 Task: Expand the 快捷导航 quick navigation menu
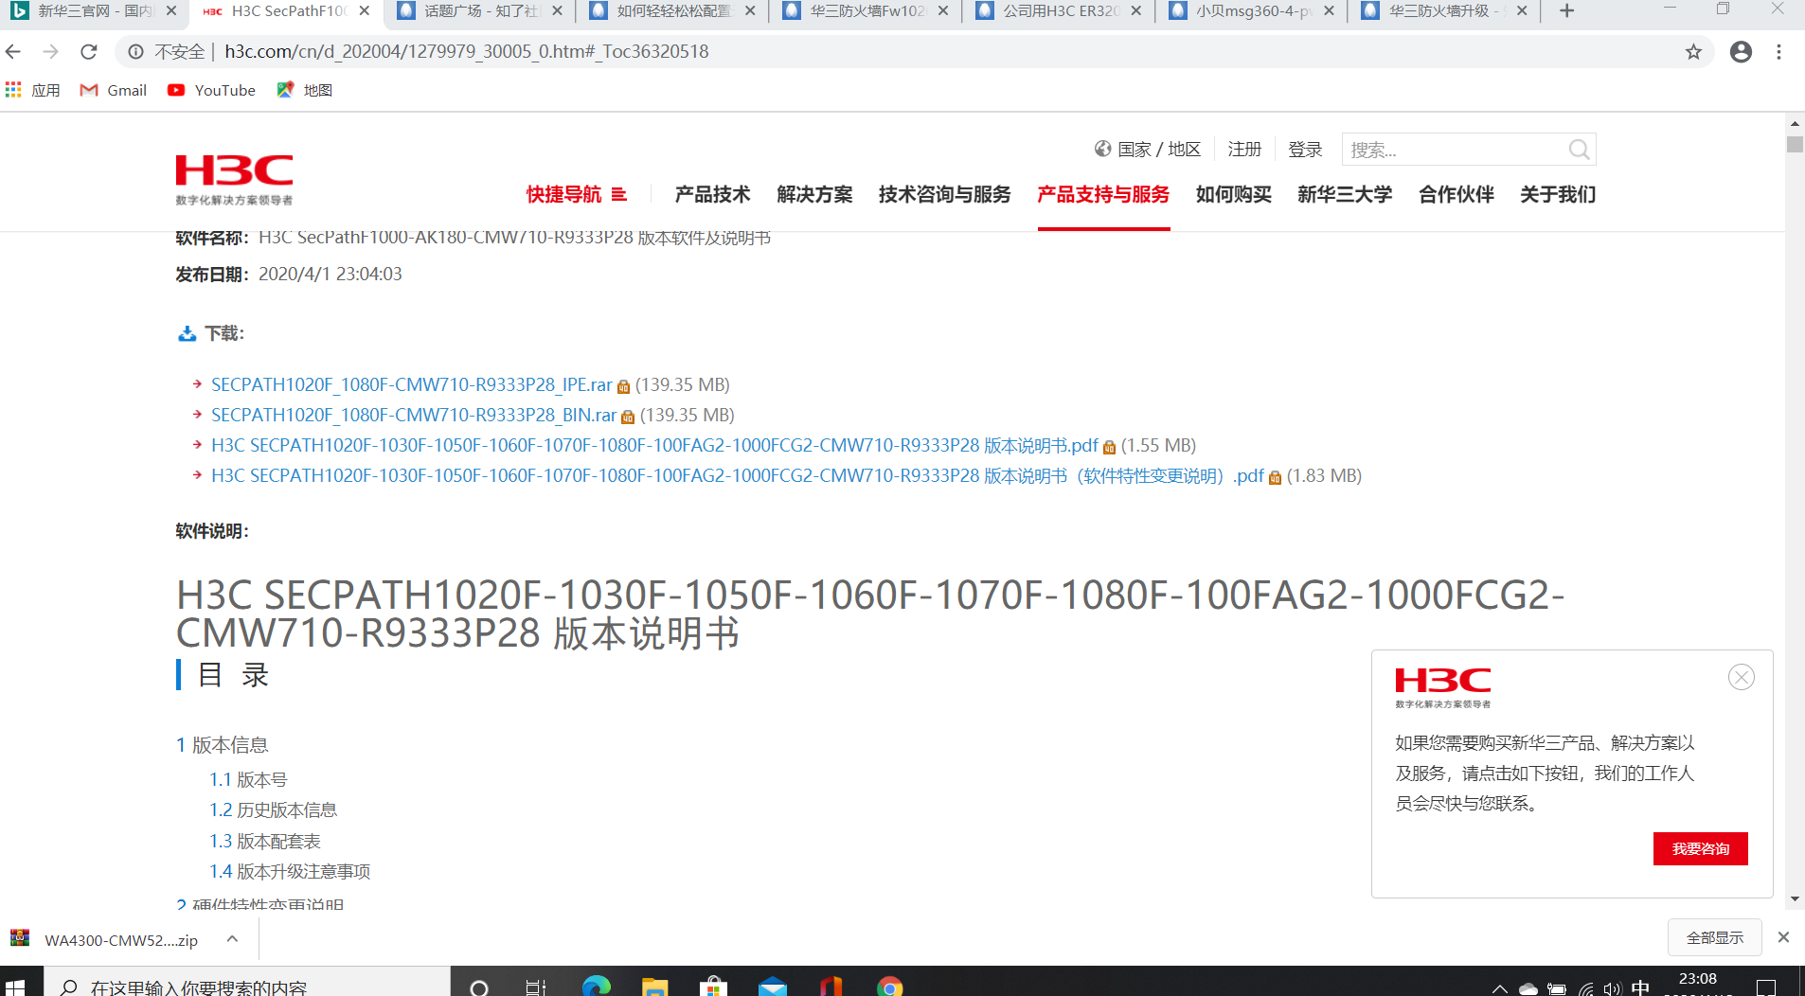576,194
